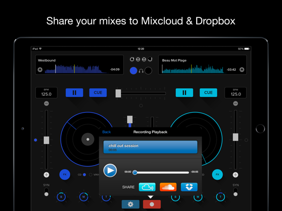Enable right deck black headphone cue
Screen dimensions: 282x211
click(x=148, y=71)
